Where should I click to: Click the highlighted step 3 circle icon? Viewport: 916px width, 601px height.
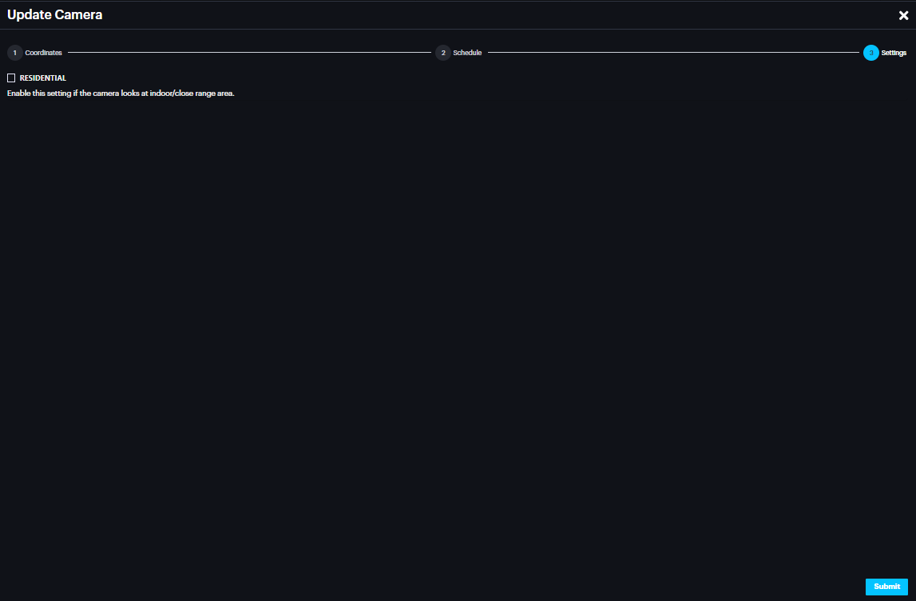(x=870, y=53)
